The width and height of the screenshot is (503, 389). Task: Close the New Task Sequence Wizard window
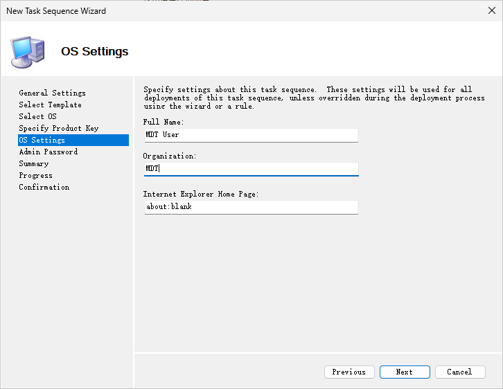click(x=491, y=11)
